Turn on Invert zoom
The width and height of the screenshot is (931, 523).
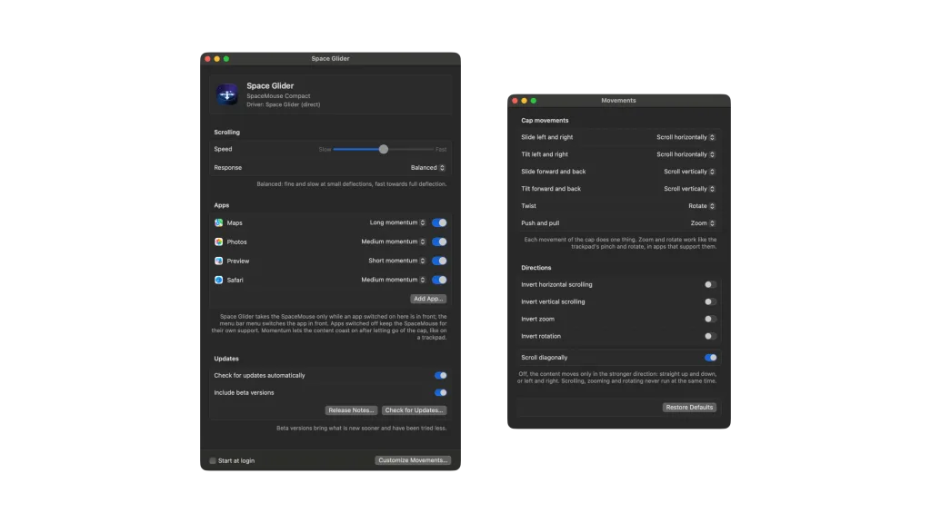tap(710, 319)
